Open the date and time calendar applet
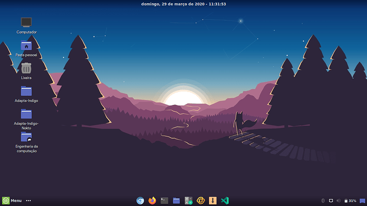 [183, 4]
